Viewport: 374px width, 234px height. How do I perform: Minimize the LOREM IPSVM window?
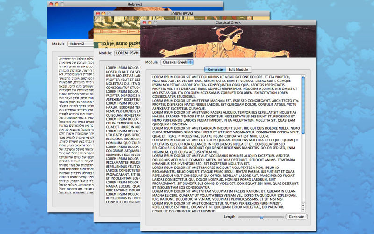(103, 14)
